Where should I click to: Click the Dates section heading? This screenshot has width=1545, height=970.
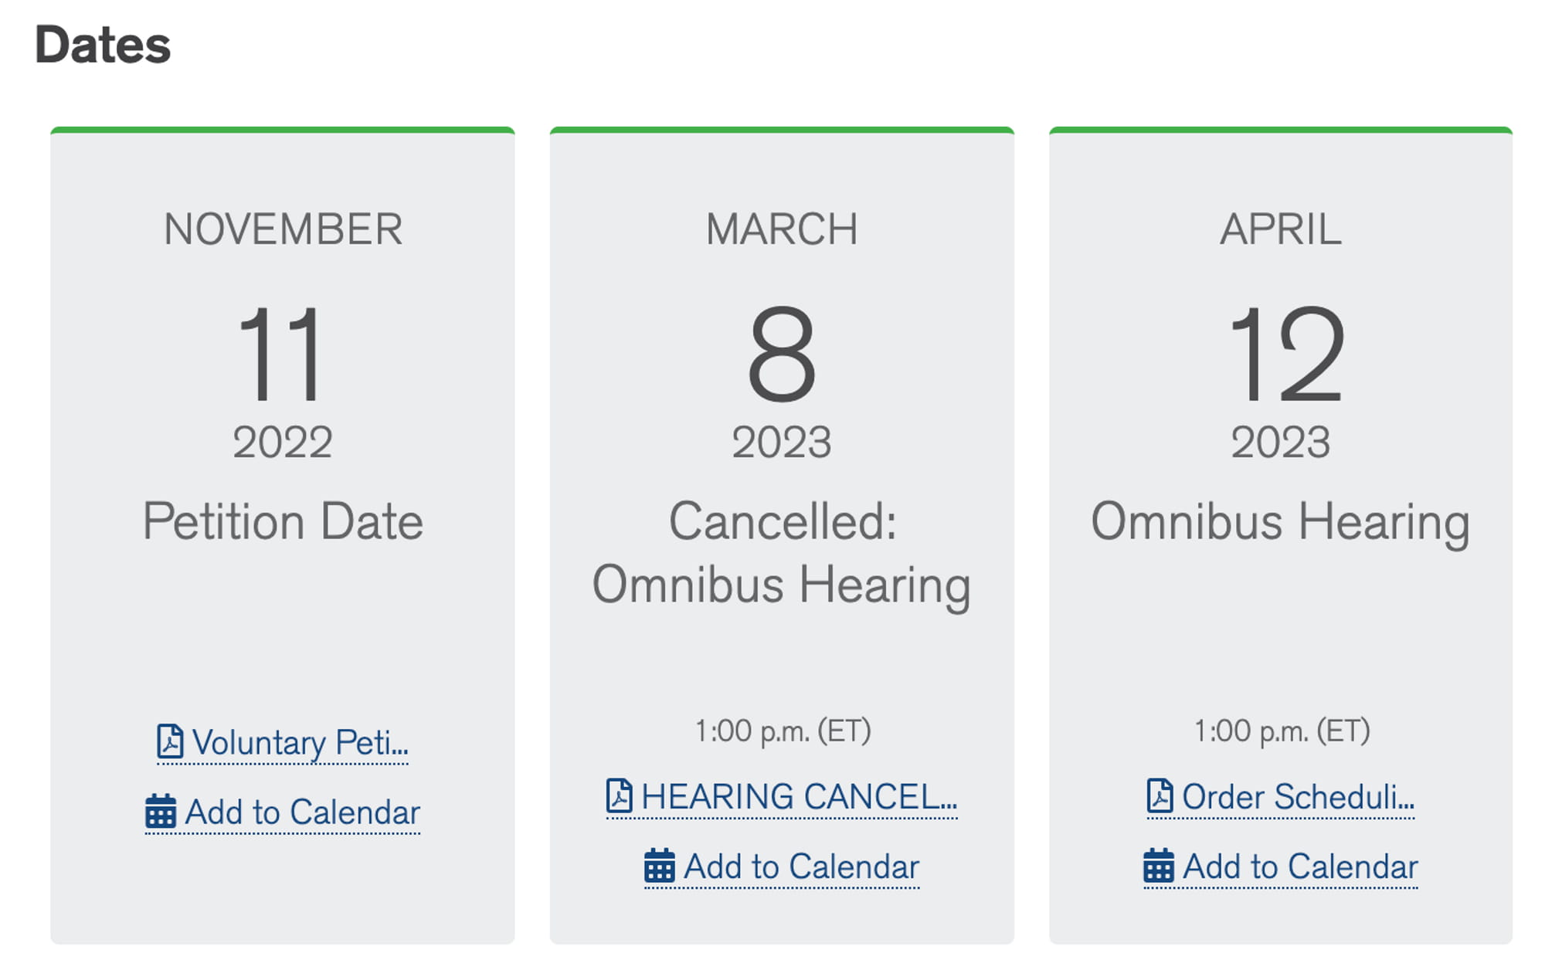103,45
